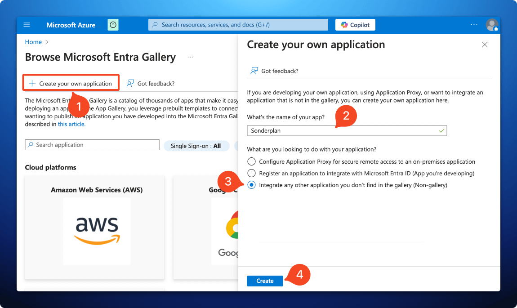Open the Copilot assistant in the top bar
The image size is (517, 308).
pos(355,25)
